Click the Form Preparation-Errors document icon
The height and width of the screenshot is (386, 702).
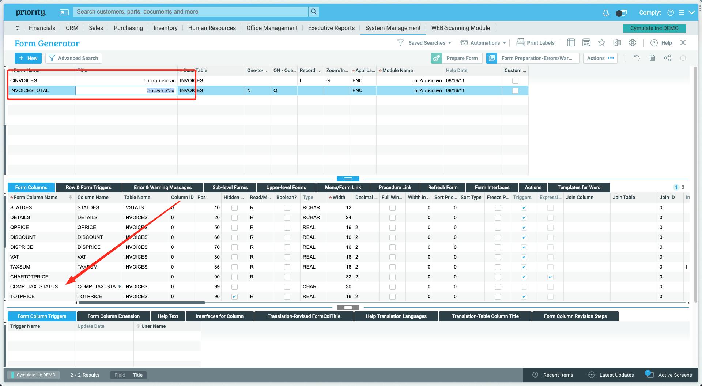[492, 58]
